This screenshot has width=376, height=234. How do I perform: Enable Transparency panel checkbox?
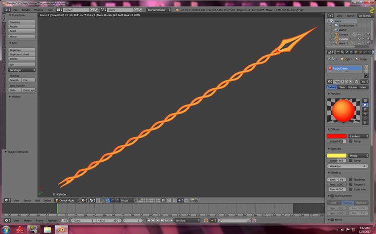332,195
